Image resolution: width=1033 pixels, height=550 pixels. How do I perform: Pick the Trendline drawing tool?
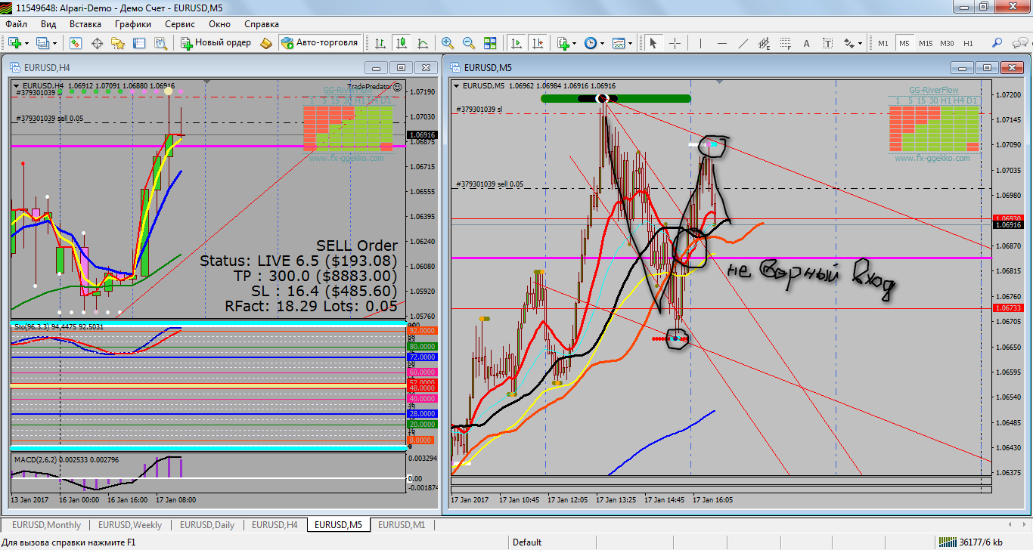(x=743, y=43)
